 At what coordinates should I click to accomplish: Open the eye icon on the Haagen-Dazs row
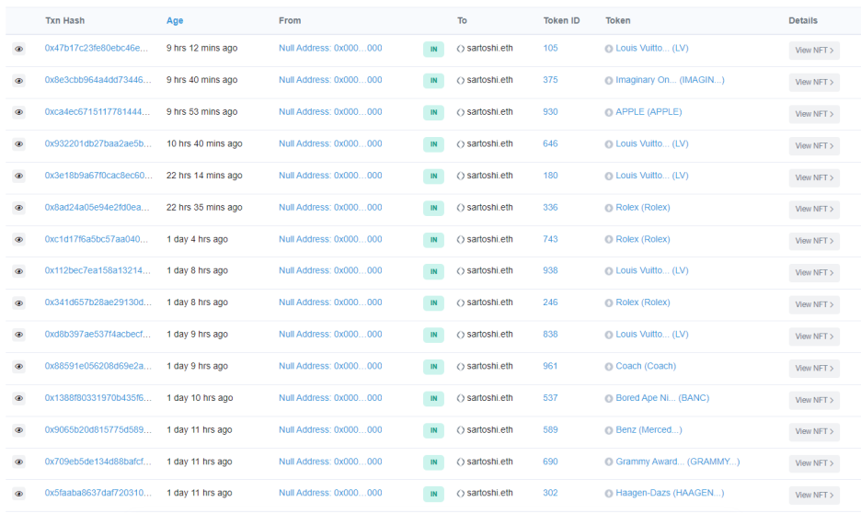click(18, 494)
